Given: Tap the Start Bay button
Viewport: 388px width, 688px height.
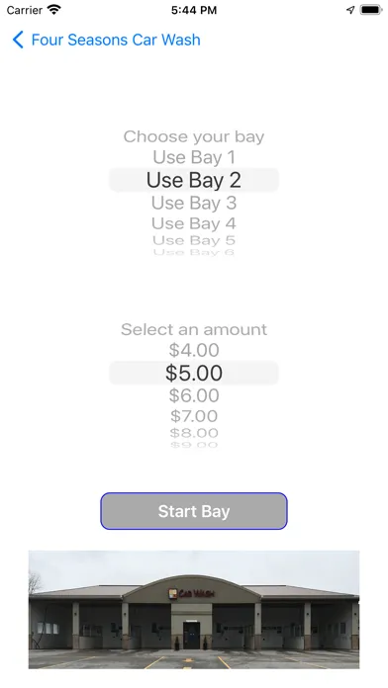Looking at the screenshot, I should [x=194, y=511].
